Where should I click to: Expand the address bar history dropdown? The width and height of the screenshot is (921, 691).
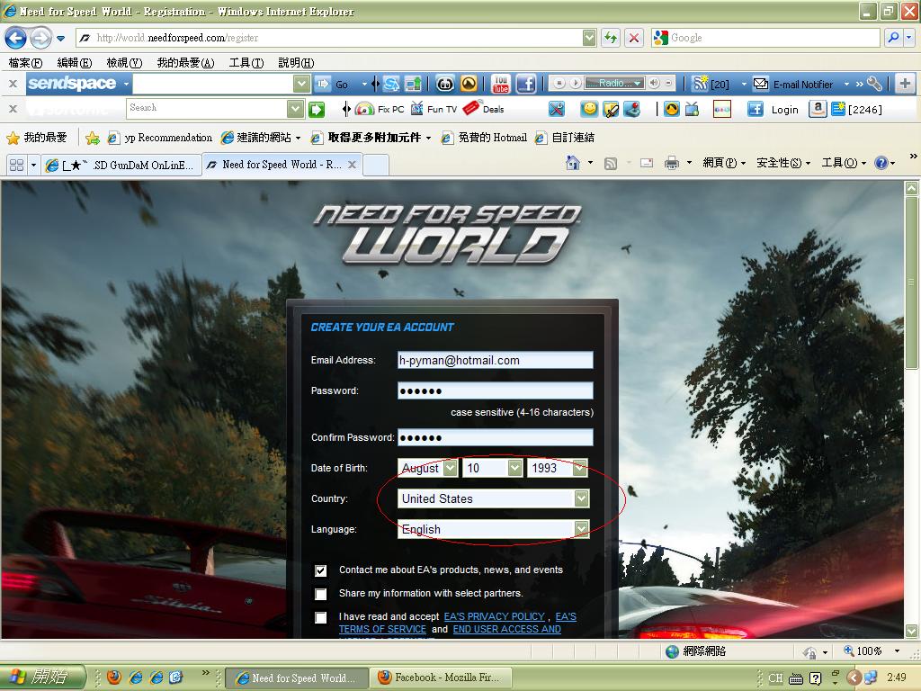coord(590,38)
